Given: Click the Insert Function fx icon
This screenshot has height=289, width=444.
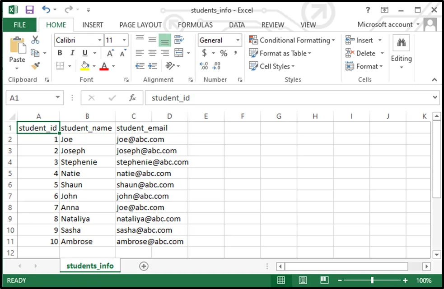Looking at the screenshot, I should click(x=132, y=98).
